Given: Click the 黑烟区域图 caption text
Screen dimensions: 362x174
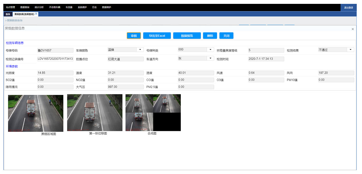Looking at the screenshot, I should [49, 134].
